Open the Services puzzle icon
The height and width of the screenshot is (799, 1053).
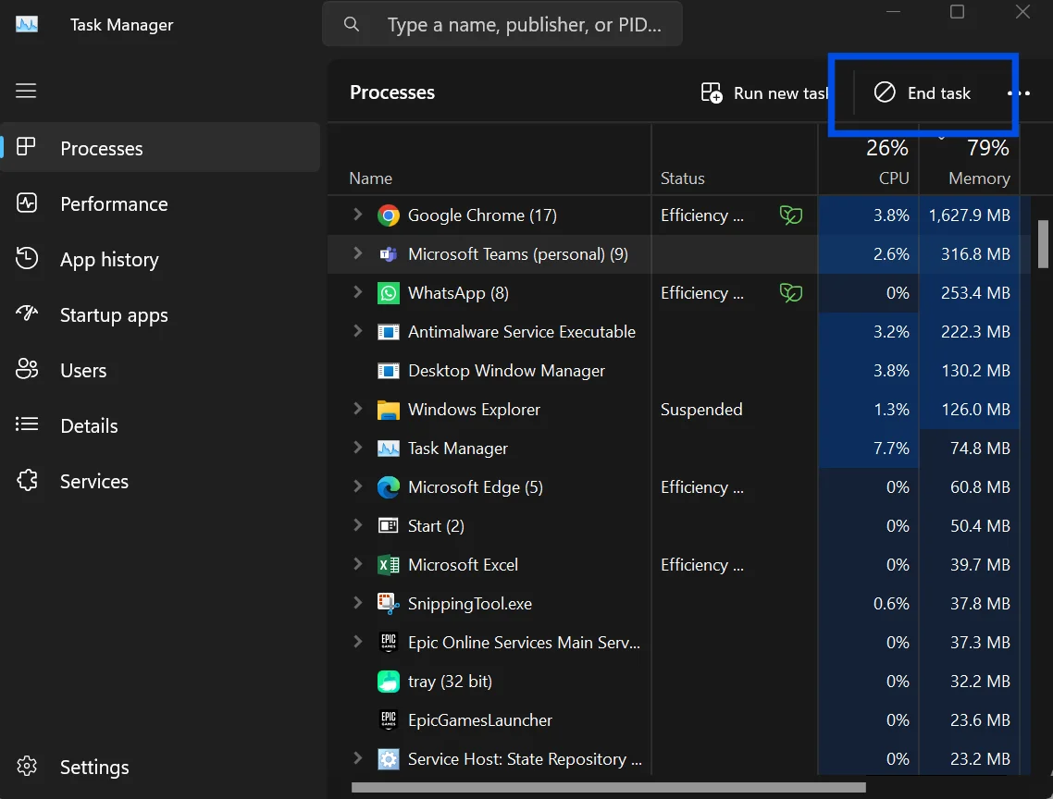point(27,481)
